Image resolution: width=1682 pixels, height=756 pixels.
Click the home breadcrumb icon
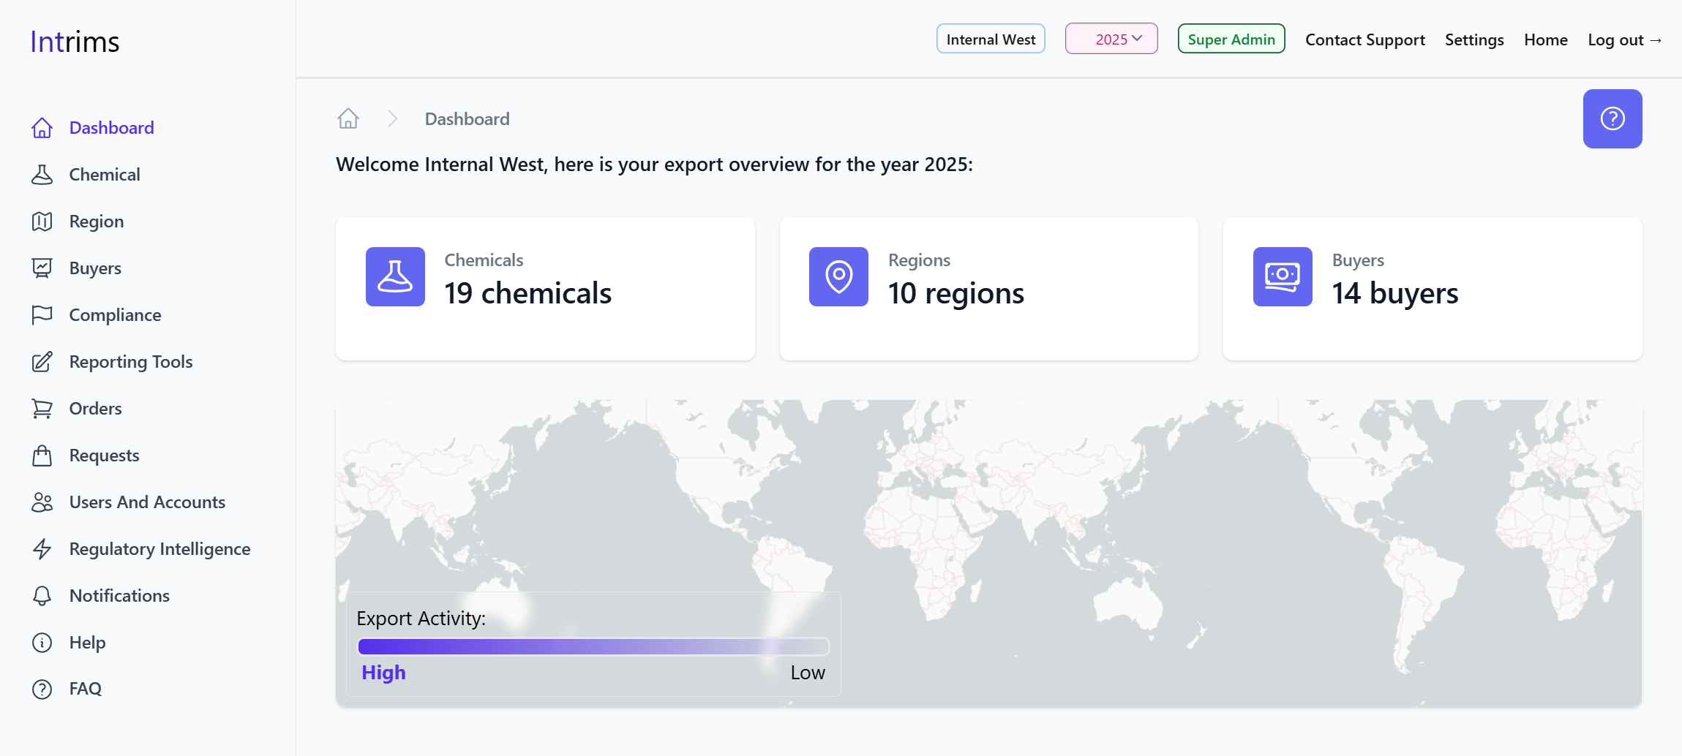[348, 118]
